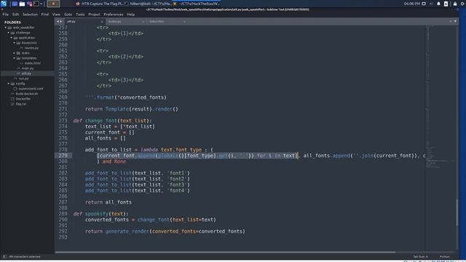The width and height of the screenshot is (466, 262).
Task: Open the Find menu
Action: (x=45, y=15)
